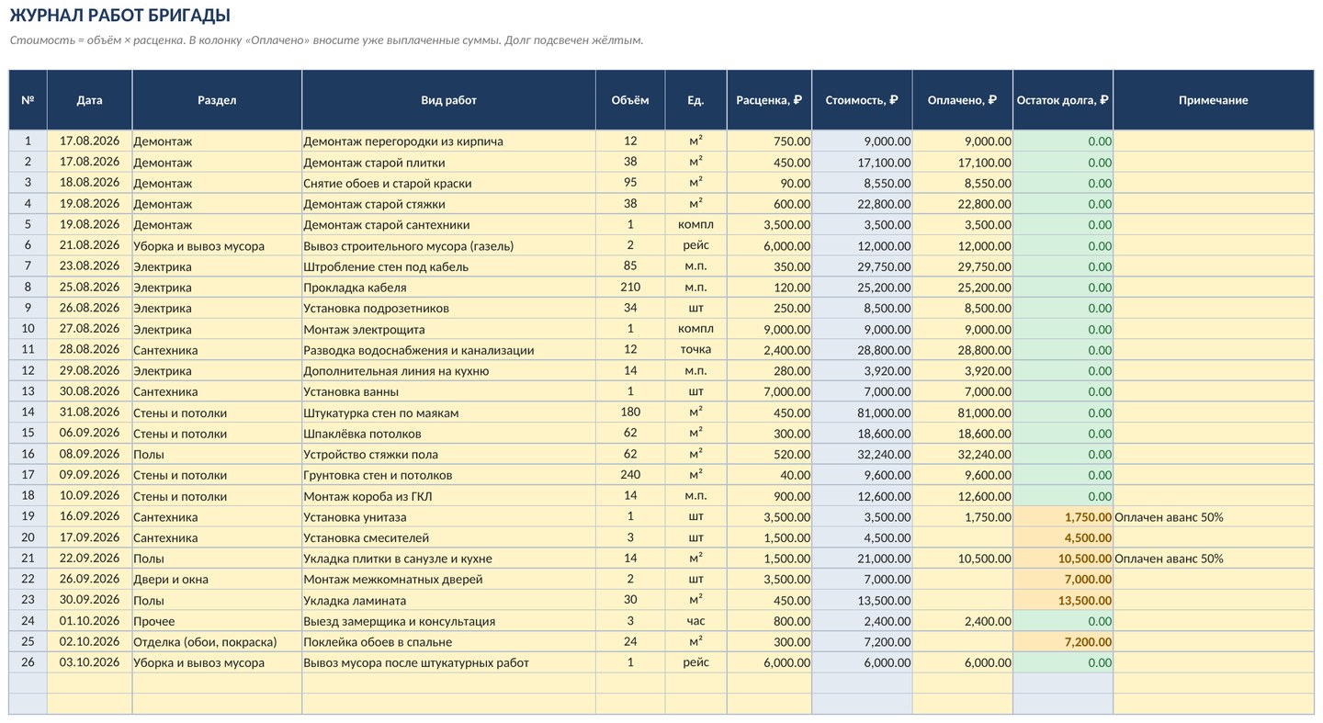1323x723 pixels.
Task: Click the rate cell '520.00'
Action: (769, 454)
